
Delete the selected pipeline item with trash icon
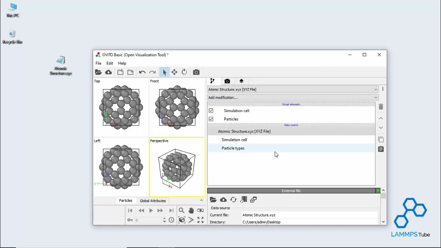pyautogui.click(x=381, y=107)
